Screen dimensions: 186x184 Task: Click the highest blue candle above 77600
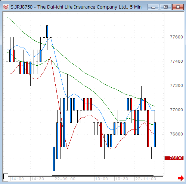pos(47,31)
